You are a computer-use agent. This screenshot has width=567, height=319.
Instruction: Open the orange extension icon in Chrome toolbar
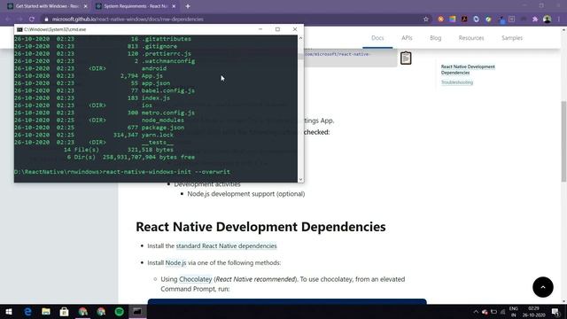[441, 19]
